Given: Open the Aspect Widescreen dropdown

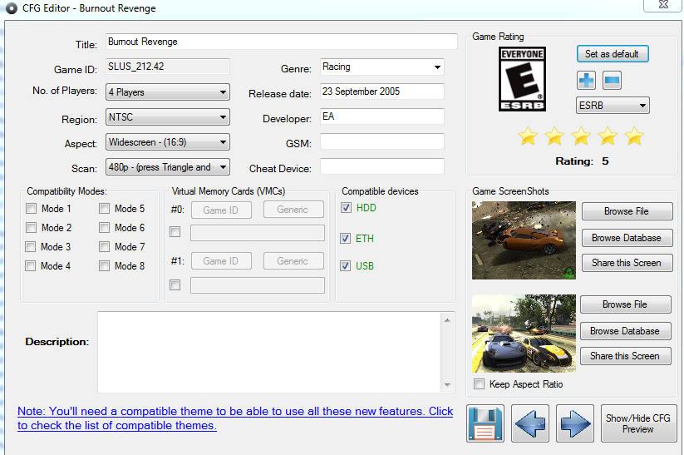Looking at the screenshot, I should [168, 142].
